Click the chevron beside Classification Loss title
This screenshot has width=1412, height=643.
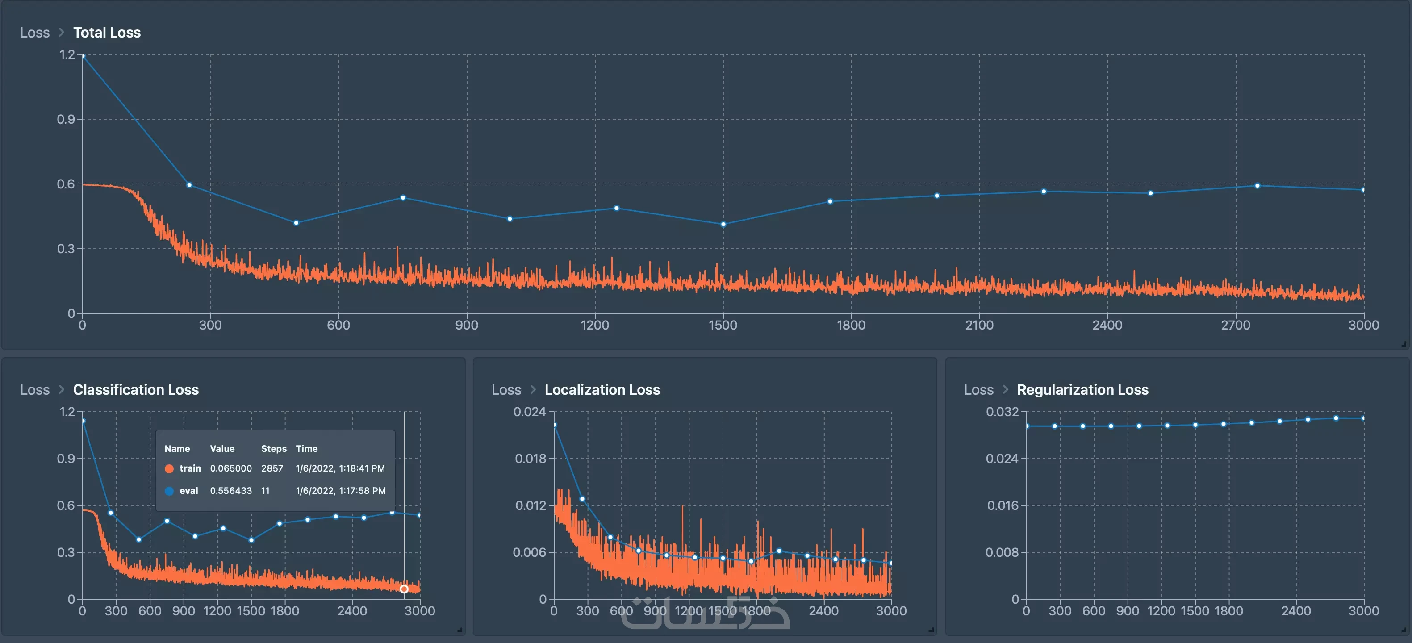point(61,389)
